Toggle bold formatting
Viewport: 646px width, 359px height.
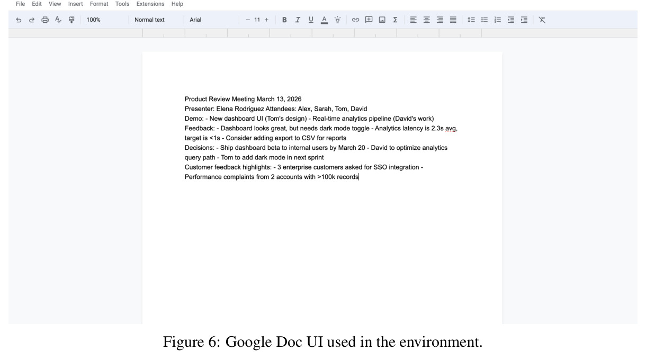[x=285, y=20]
